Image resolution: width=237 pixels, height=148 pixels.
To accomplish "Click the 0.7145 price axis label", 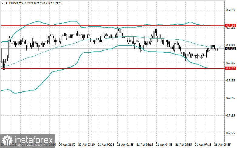I will (x=231, y=98).
